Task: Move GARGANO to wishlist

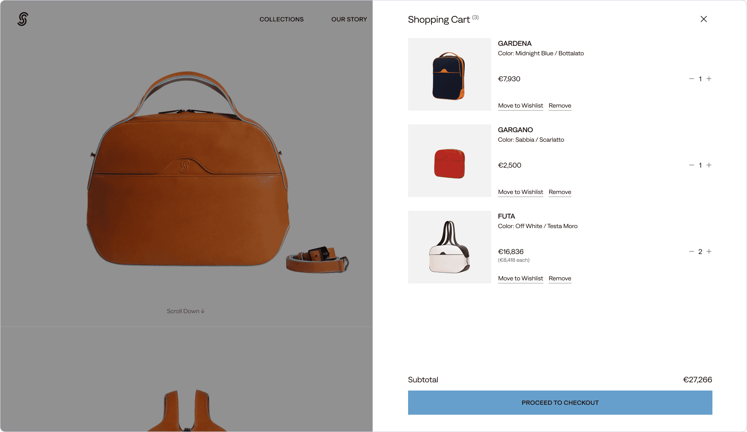Action: 520,192
